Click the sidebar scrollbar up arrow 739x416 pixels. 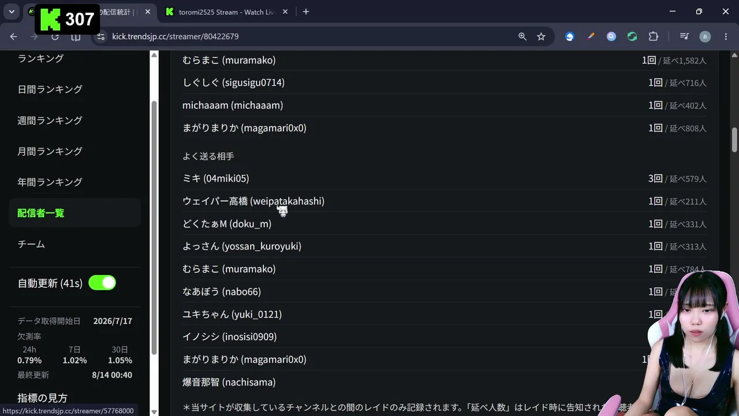(154, 55)
